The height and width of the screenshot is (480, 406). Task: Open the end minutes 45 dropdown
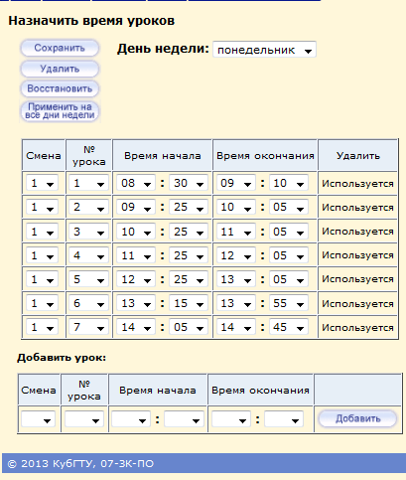[x=289, y=327]
